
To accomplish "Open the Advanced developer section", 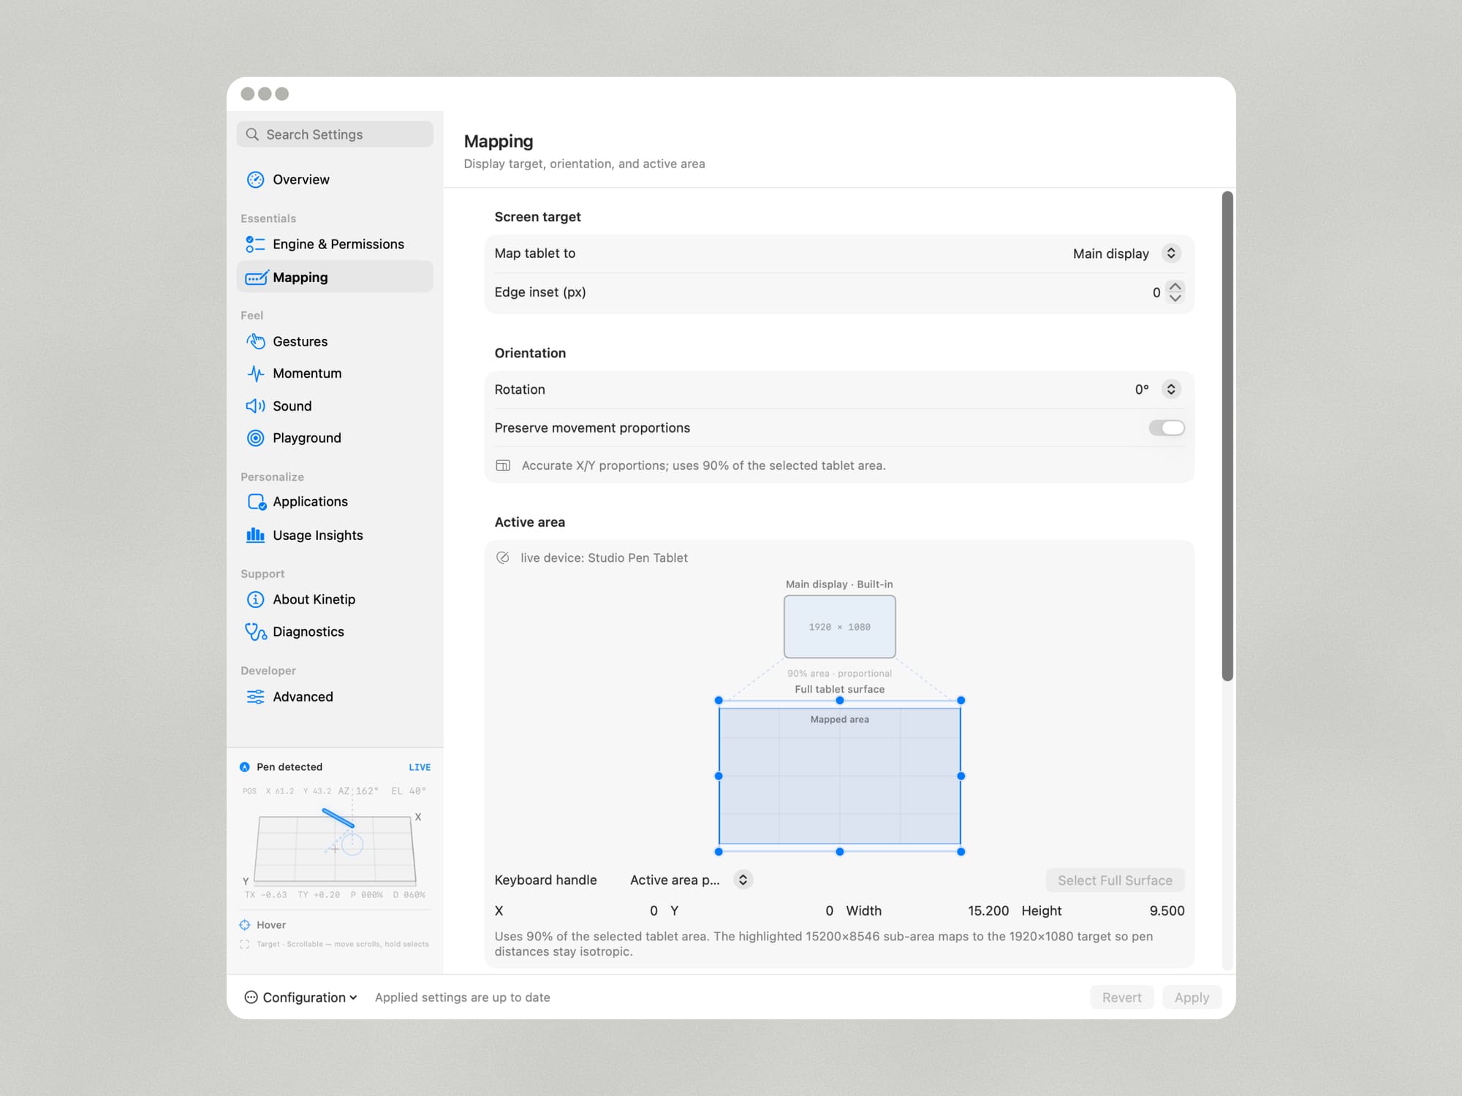I will point(335,697).
